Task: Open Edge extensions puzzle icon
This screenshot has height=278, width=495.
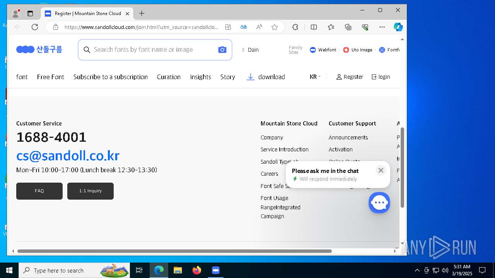Action: (295, 27)
